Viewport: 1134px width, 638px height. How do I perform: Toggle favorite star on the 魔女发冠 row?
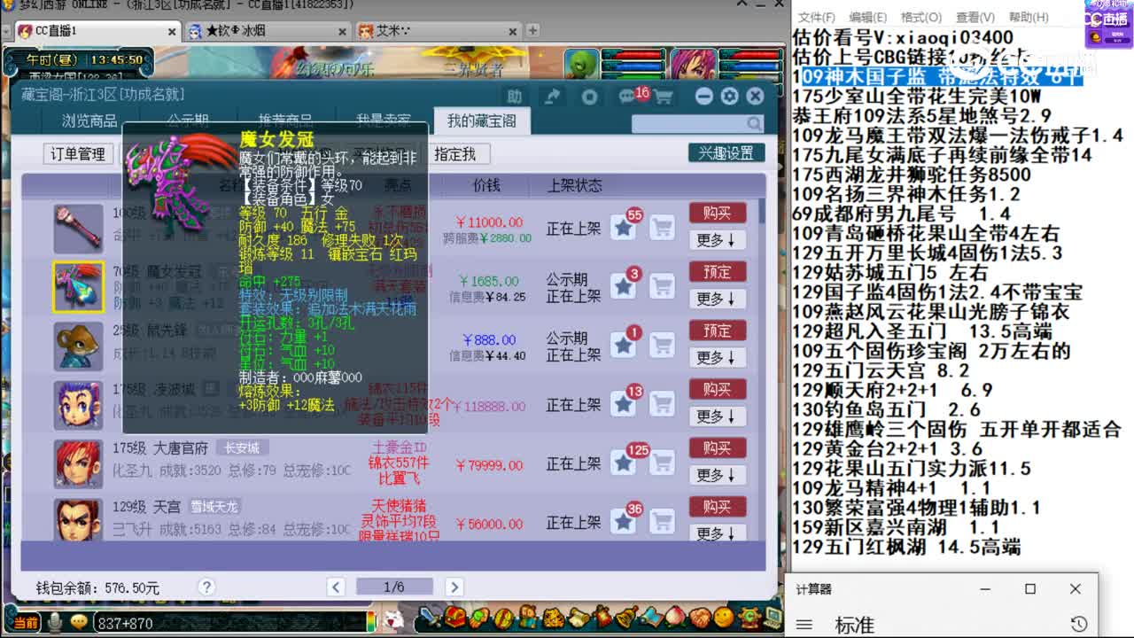click(x=624, y=285)
